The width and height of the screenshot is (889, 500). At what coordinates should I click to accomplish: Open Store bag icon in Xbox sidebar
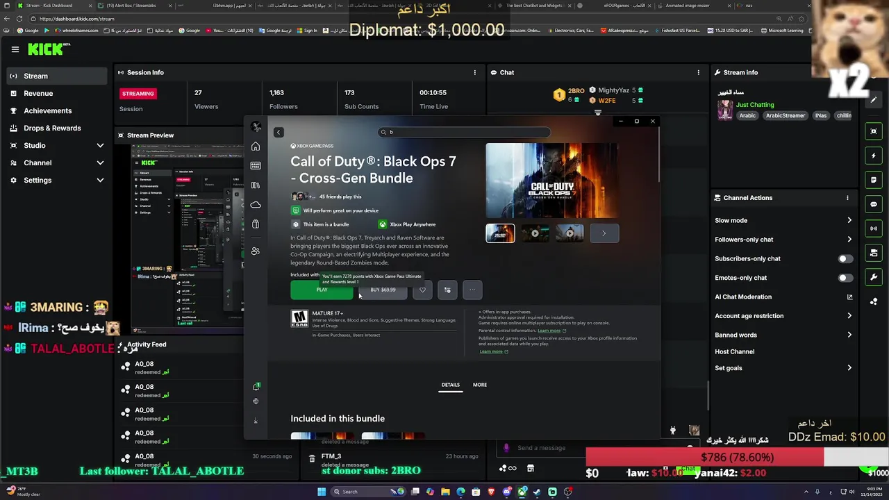[x=256, y=224]
